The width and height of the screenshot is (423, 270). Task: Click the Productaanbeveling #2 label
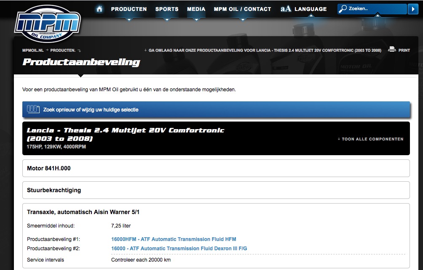[54, 249]
